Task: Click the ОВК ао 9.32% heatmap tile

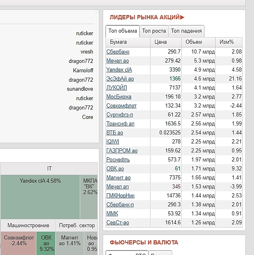Action: (46, 243)
